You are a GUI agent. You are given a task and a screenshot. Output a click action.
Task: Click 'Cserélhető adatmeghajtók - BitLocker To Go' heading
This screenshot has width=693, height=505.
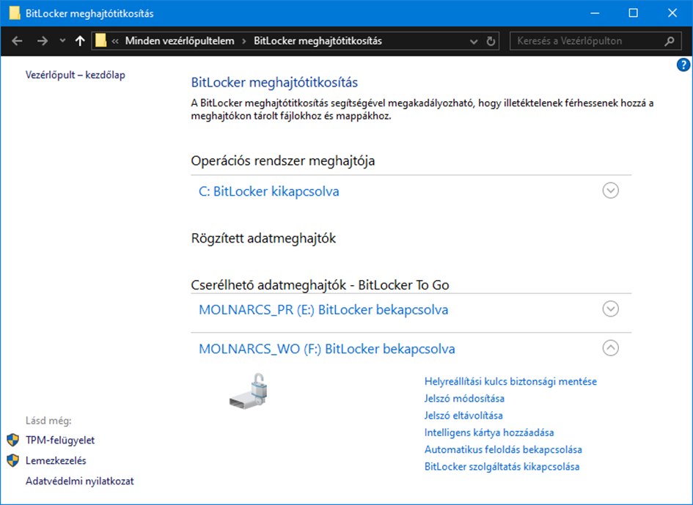point(320,285)
